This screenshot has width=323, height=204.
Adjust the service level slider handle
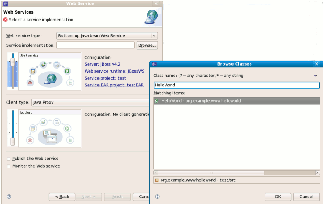pyautogui.click(x=13, y=62)
